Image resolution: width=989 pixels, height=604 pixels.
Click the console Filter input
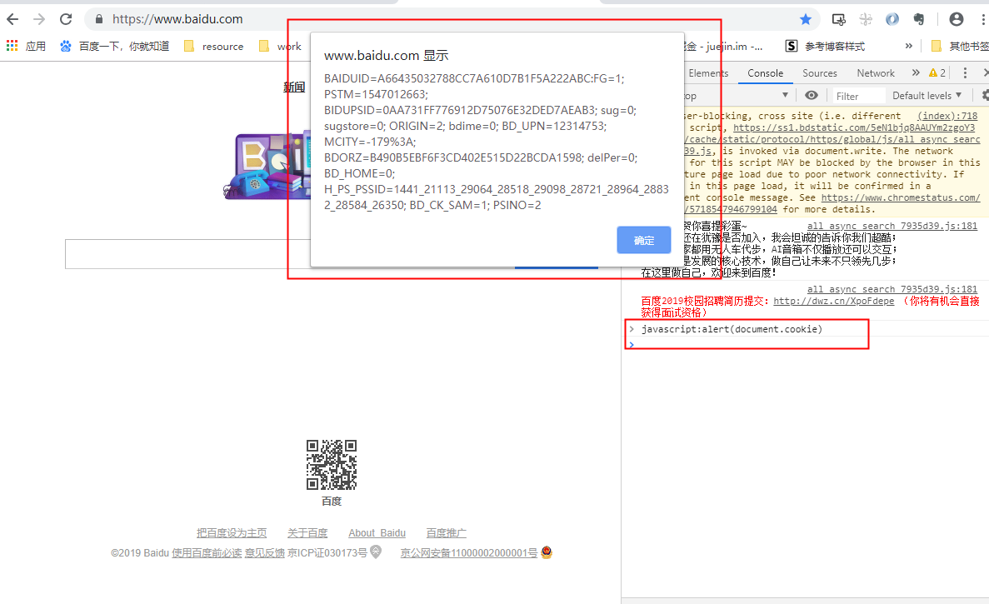coord(858,96)
